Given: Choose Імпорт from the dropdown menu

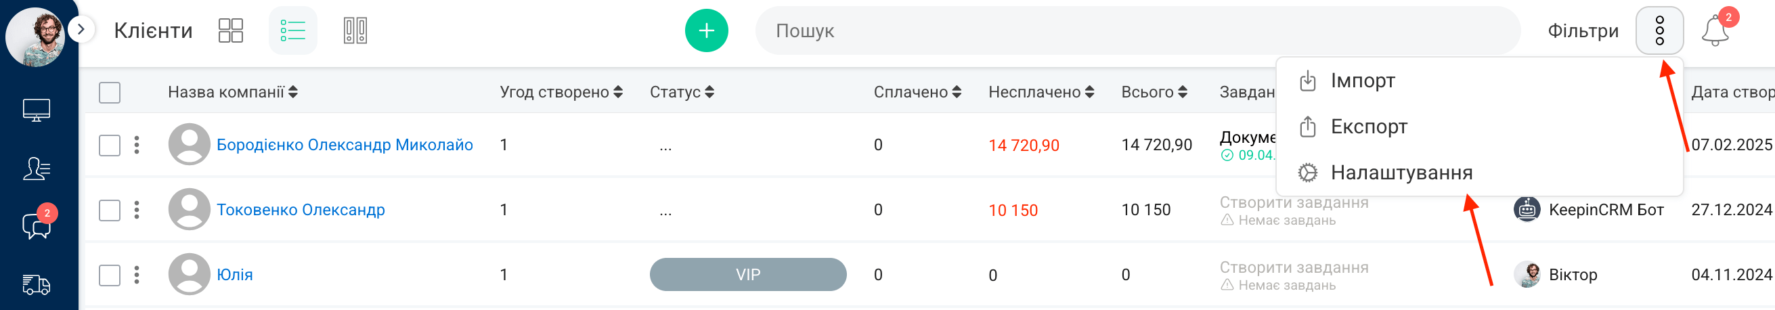Looking at the screenshot, I should pyautogui.click(x=1362, y=81).
